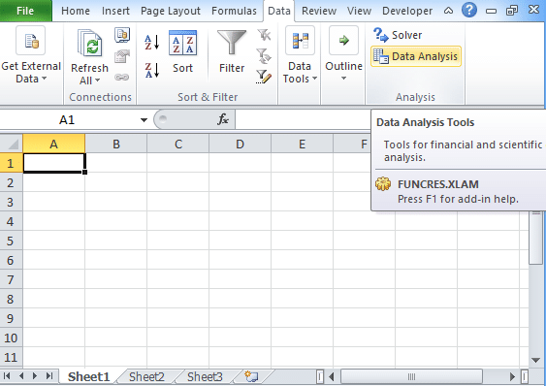The height and width of the screenshot is (386, 546).
Task: Toggle the Filter funnel
Action: [232, 51]
